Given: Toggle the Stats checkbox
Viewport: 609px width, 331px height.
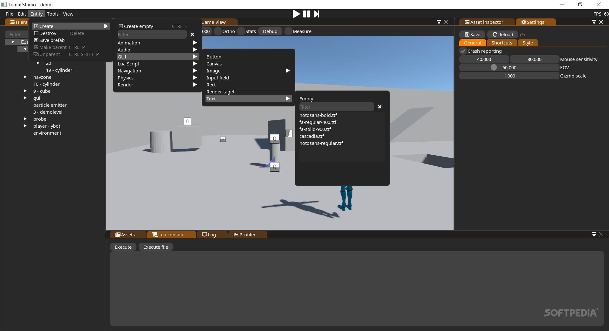Looking at the screenshot, I should click(241, 31).
